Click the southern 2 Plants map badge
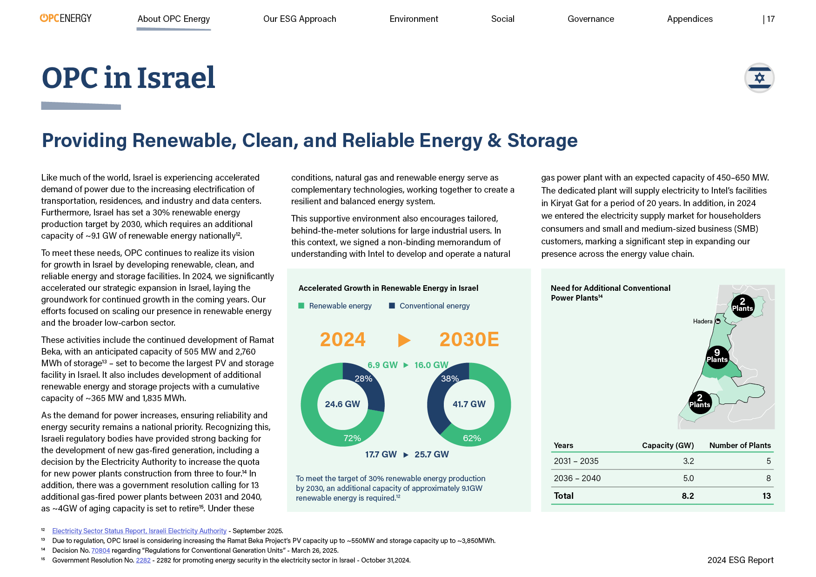The height and width of the screenshot is (577, 816). tap(700, 402)
